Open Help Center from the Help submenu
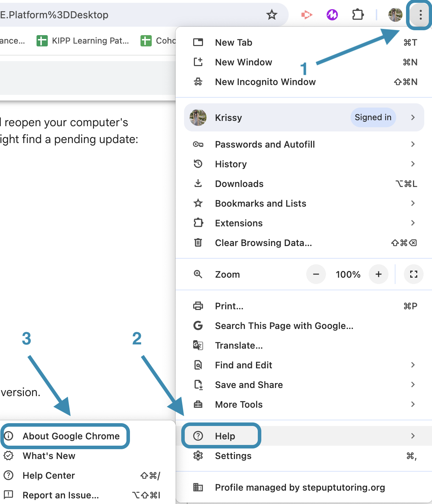 point(49,476)
